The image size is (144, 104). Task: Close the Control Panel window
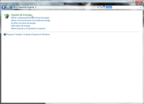[139, 2]
